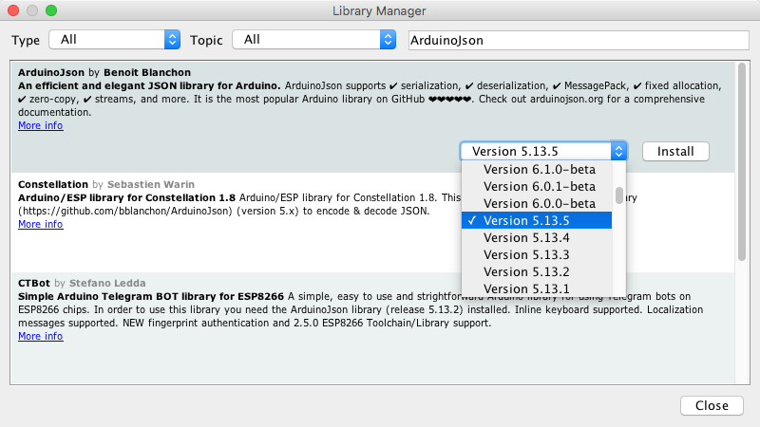Install the ArduinoJson library

[675, 151]
